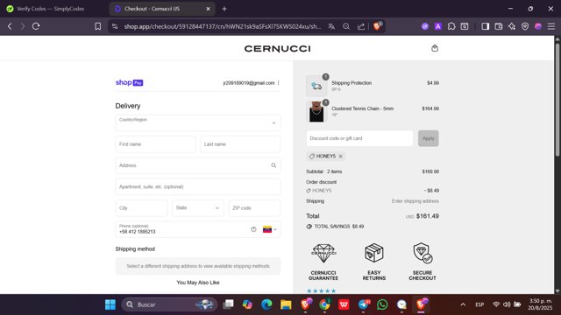The image size is (561, 315).
Task: Open the browser hamburger menu
Action: coord(551,26)
